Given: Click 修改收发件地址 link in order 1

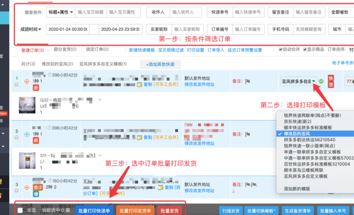Looking at the screenshot, I should pos(199,84).
